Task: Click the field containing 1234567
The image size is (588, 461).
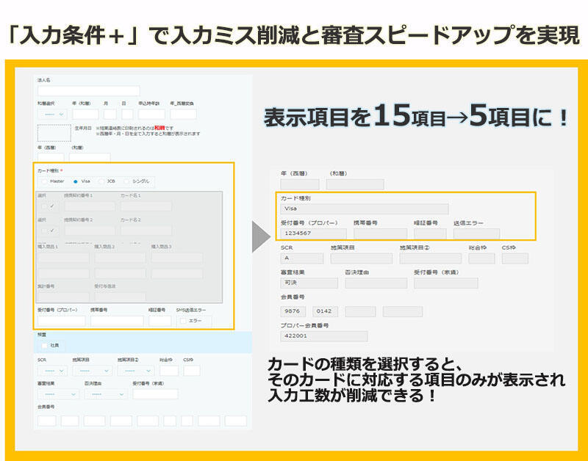Action: (x=313, y=233)
